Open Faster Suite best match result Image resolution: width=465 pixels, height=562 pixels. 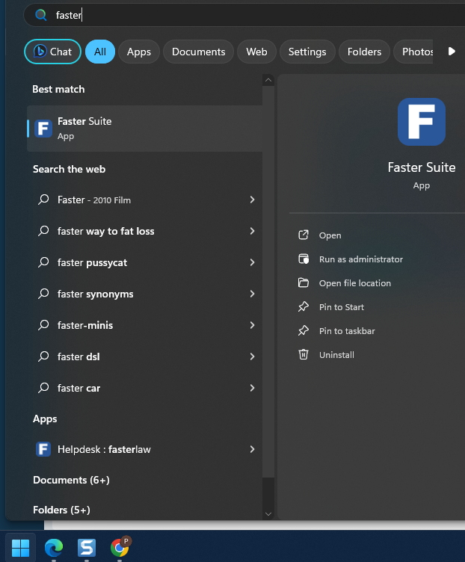point(144,129)
